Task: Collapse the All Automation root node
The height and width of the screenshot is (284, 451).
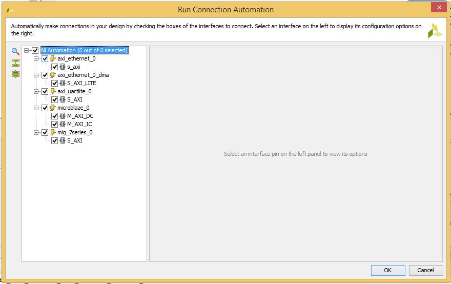Action: tap(27, 50)
